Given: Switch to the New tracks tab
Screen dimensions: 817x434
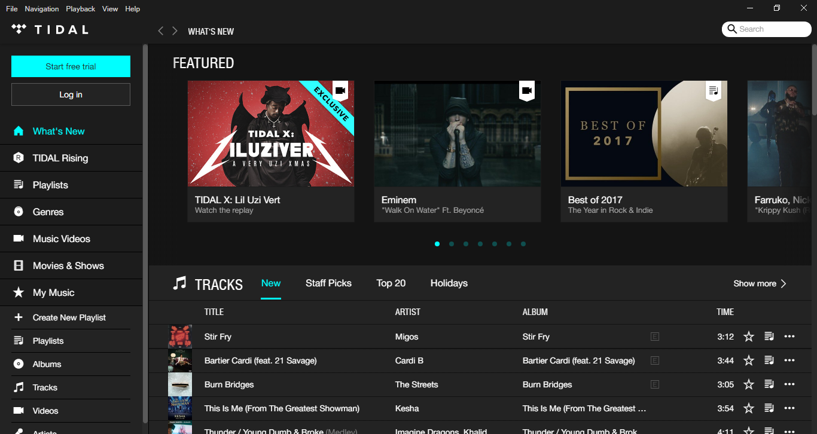Looking at the screenshot, I should tap(271, 283).
